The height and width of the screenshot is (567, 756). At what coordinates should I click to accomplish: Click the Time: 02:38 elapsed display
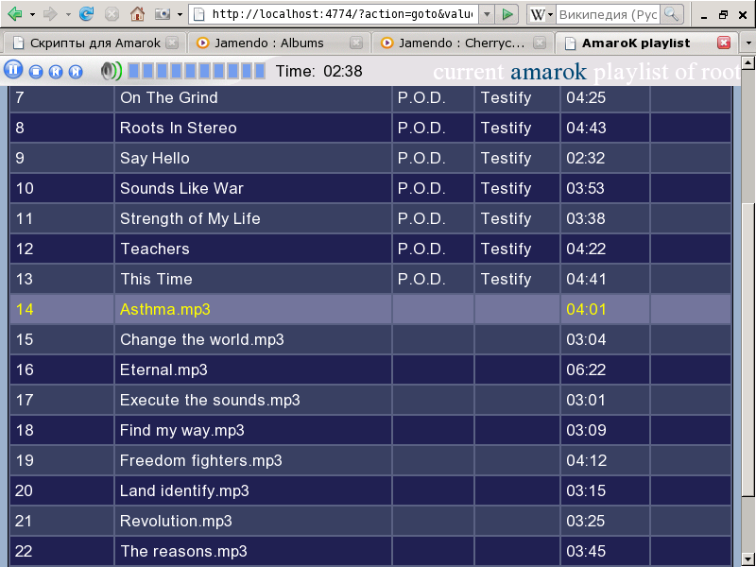[x=319, y=72]
